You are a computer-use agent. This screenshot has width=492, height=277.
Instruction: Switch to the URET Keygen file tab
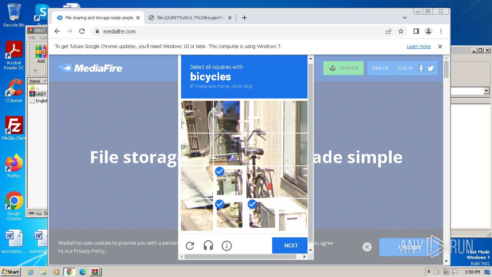pos(190,18)
